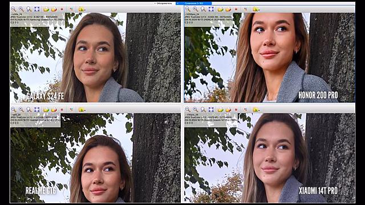
Task: Fit the Galaxy S24 FE image to window
Action: point(36,9)
